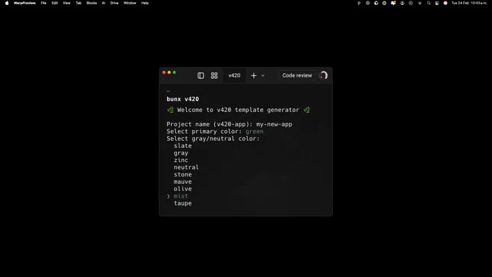Open the Help menu
Screen dimensions: 492x277
(145, 3)
